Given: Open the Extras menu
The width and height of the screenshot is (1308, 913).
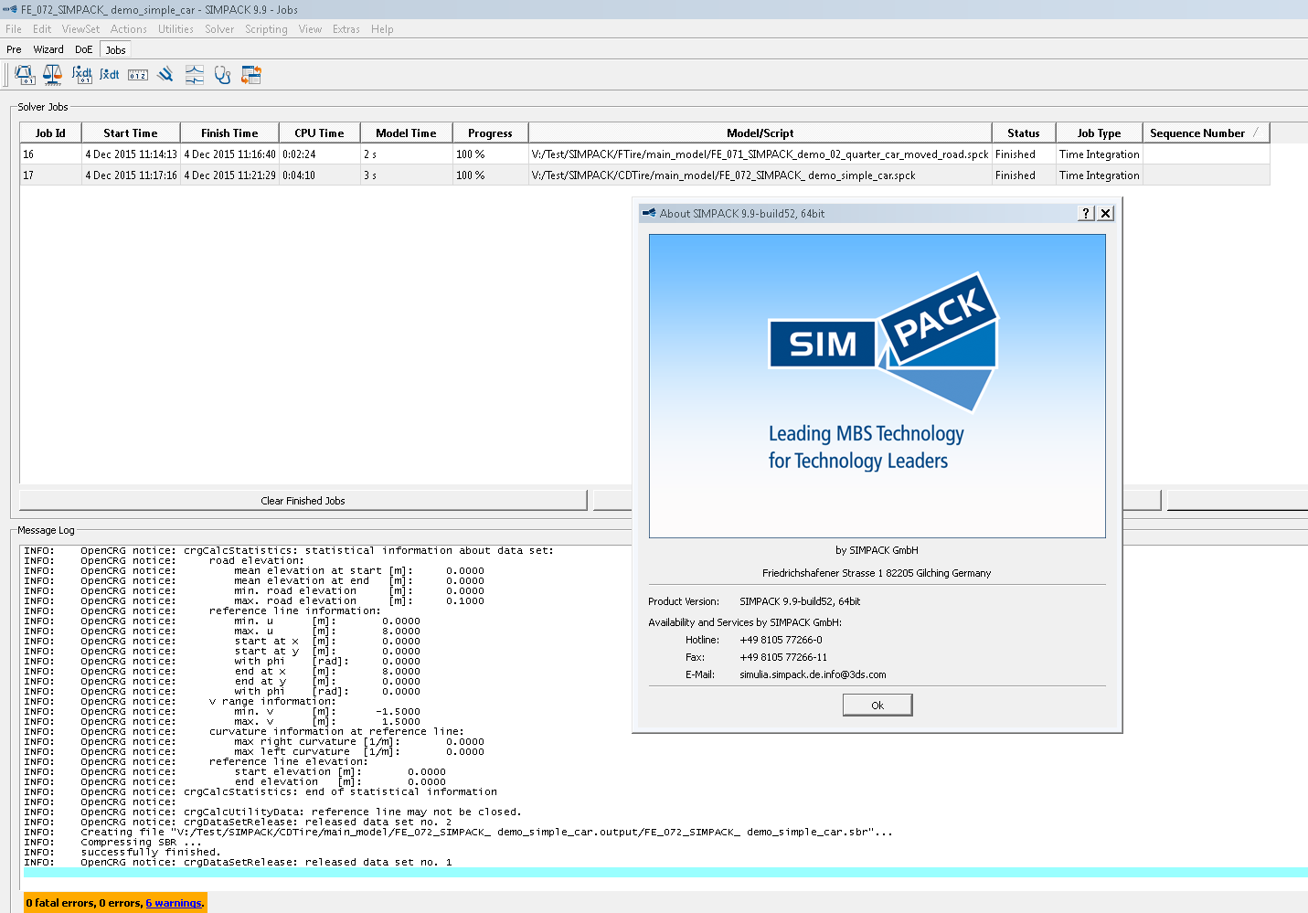Looking at the screenshot, I should [346, 29].
